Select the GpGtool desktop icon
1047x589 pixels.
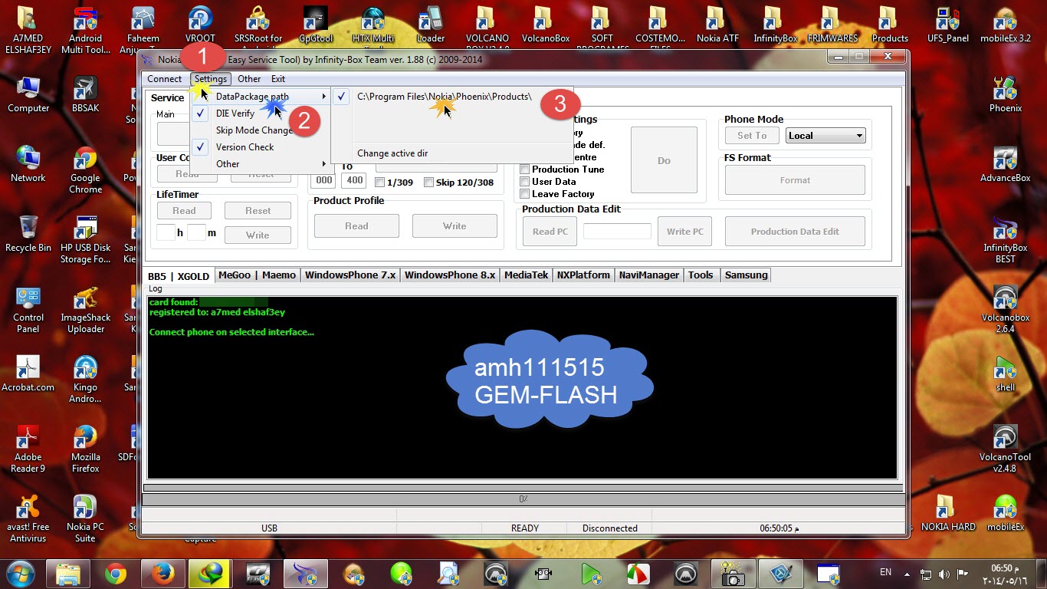pos(315,25)
